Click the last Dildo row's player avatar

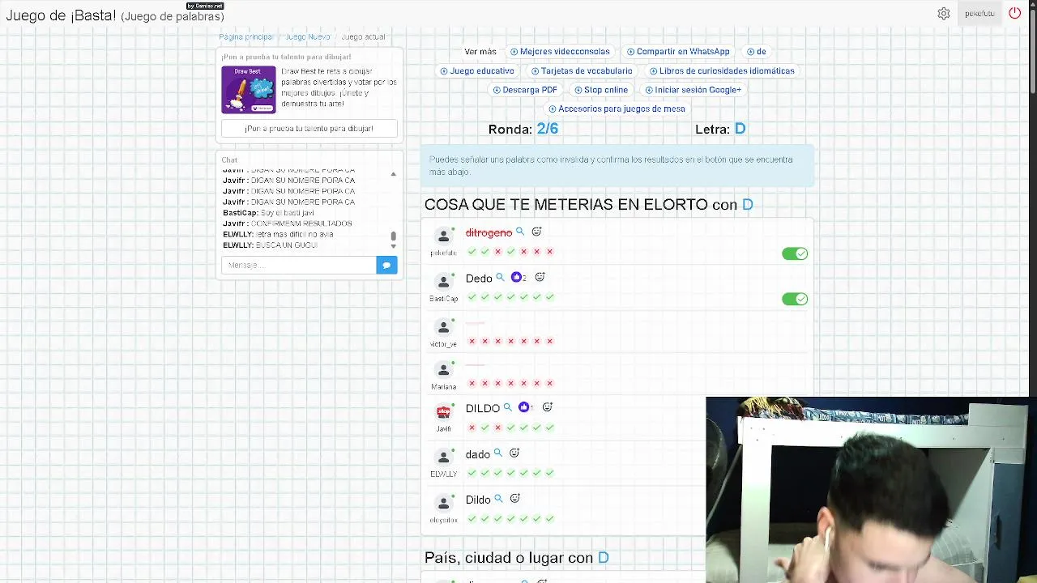443,504
